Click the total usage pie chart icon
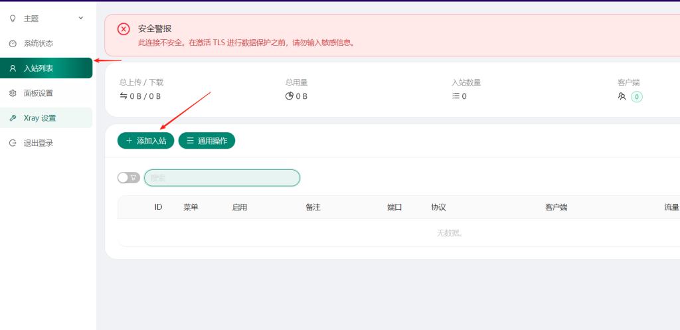Viewport: 680px width, 330px height. [x=290, y=96]
